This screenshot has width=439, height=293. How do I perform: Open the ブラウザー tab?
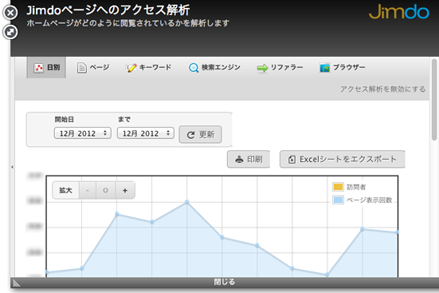coord(343,68)
